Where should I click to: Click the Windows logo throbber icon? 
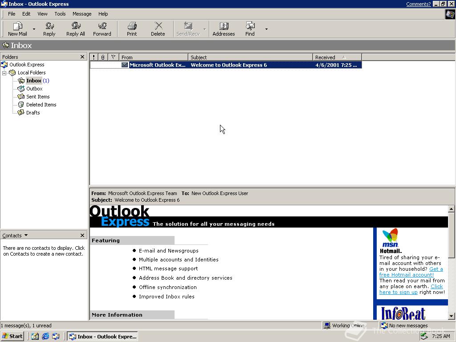tap(450, 14)
